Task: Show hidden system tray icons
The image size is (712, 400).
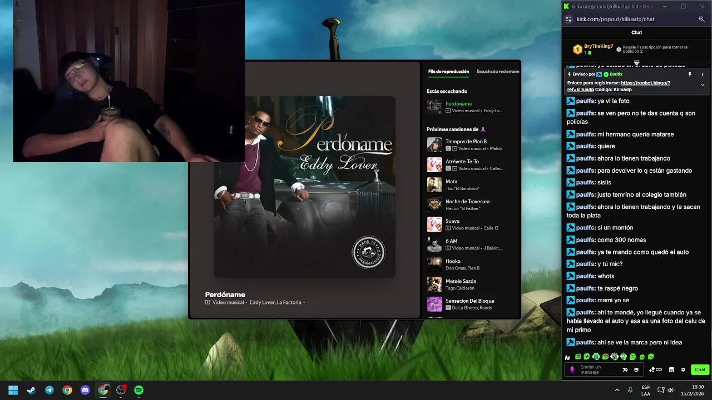Action: pyautogui.click(x=617, y=390)
